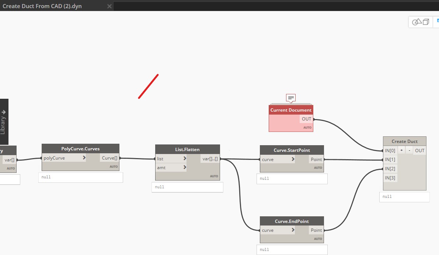Click curve input port on Curve.StartPoint

pyautogui.click(x=278, y=159)
